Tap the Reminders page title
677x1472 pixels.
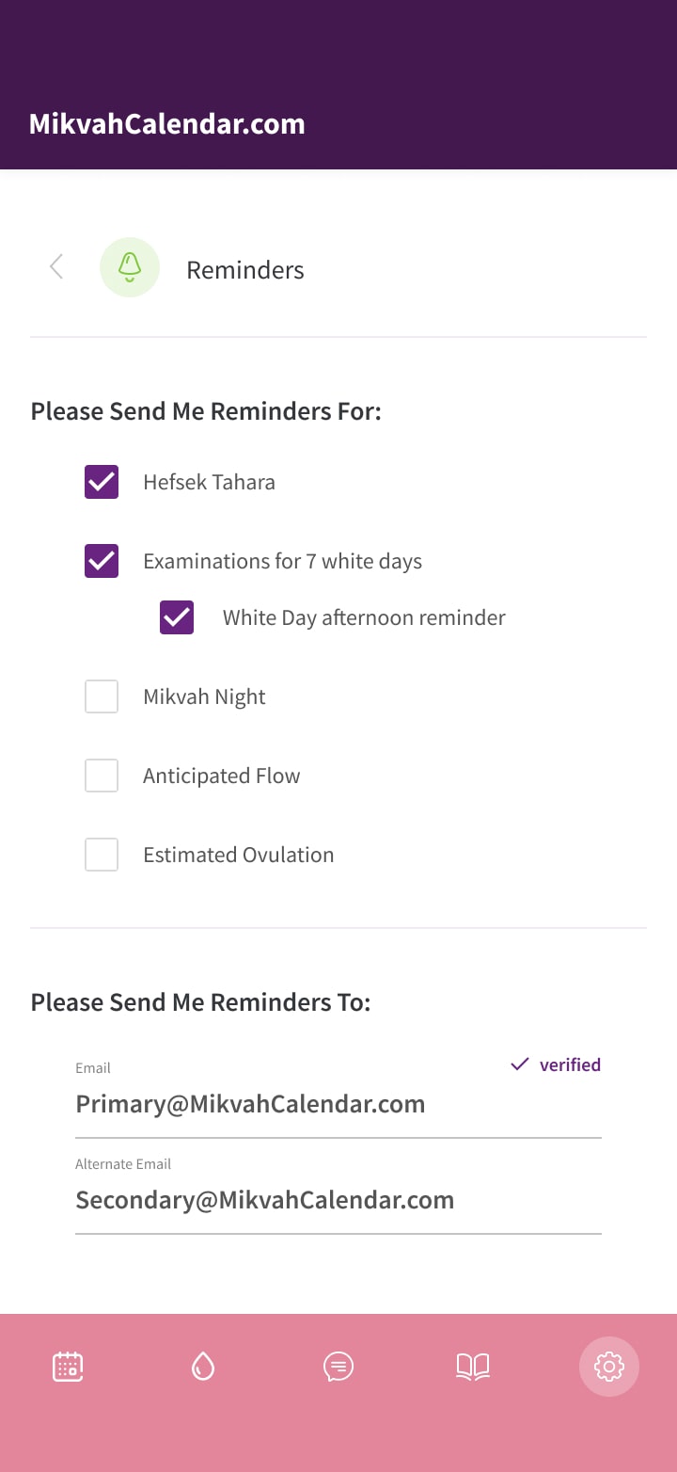pos(245,270)
